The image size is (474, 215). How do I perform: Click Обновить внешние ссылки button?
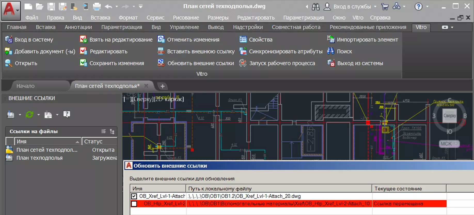pos(196,63)
